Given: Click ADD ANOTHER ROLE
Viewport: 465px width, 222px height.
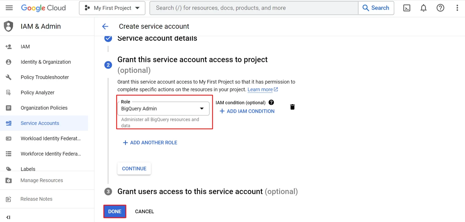Looking at the screenshot, I should point(150,143).
